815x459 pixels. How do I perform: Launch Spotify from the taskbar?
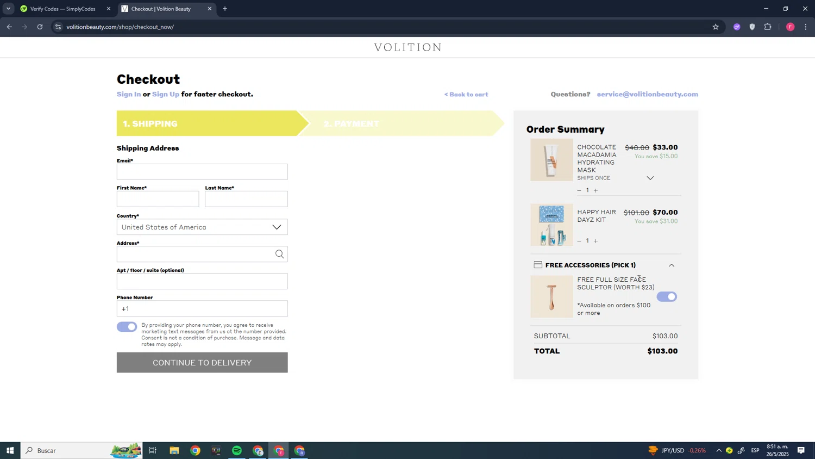click(237, 450)
